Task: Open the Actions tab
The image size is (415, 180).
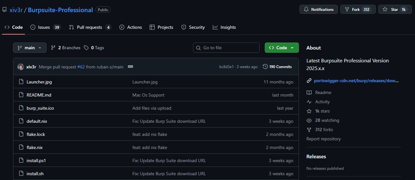Action: [131, 27]
